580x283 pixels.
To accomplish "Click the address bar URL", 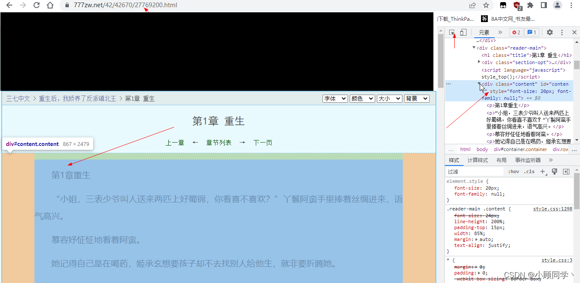I will point(125,5).
